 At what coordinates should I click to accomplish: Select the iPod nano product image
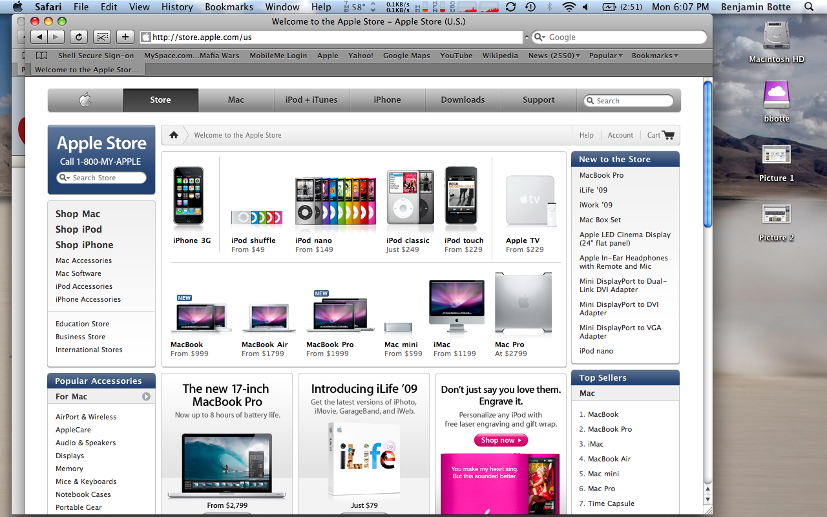tap(335, 201)
